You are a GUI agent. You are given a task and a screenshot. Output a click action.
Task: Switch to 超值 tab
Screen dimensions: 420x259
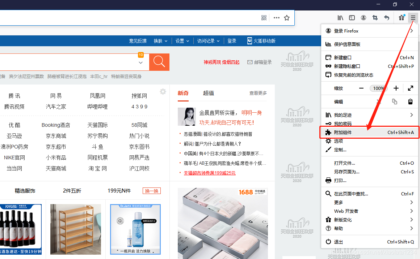click(209, 93)
